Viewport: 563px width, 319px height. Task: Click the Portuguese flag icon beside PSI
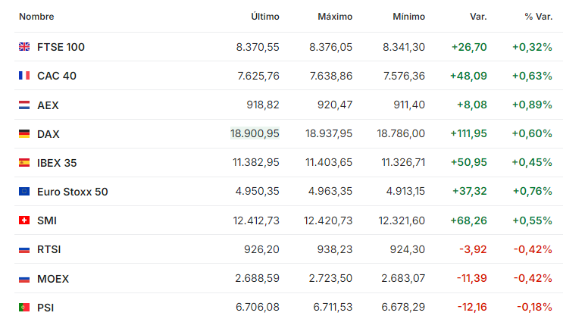tap(24, 308)
